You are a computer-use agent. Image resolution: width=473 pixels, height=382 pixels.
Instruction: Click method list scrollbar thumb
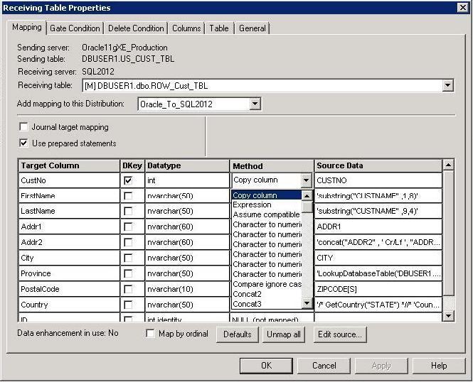pos(307,207)
